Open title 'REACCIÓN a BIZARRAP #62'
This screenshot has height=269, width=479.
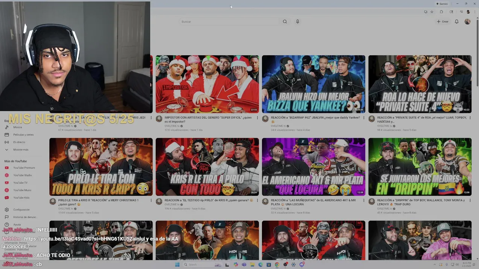point(315,120)
